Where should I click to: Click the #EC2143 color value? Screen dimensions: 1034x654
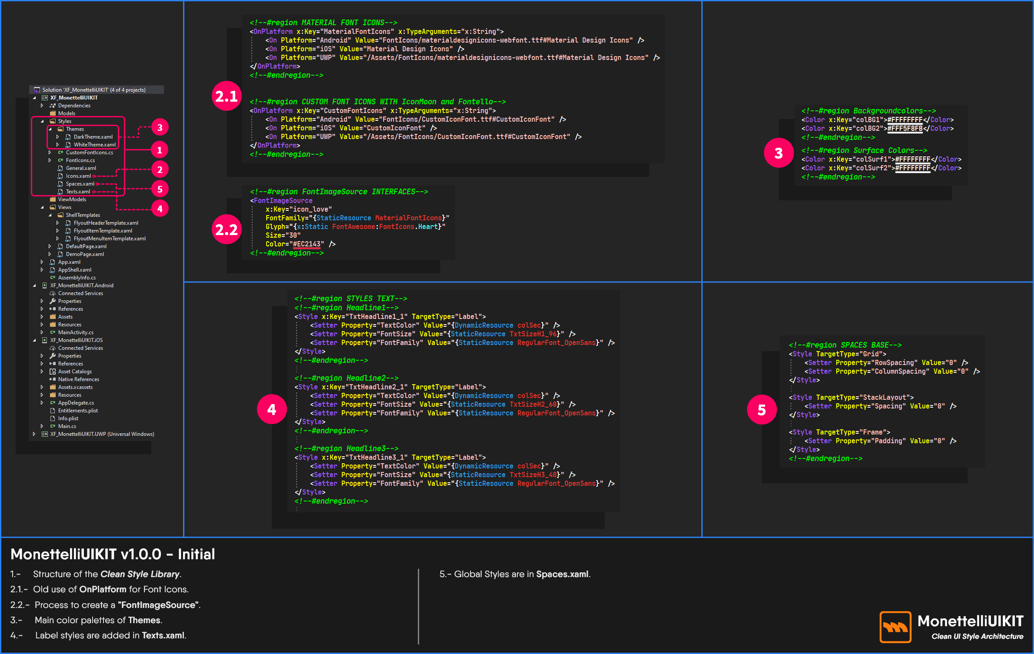click(307, 244)
